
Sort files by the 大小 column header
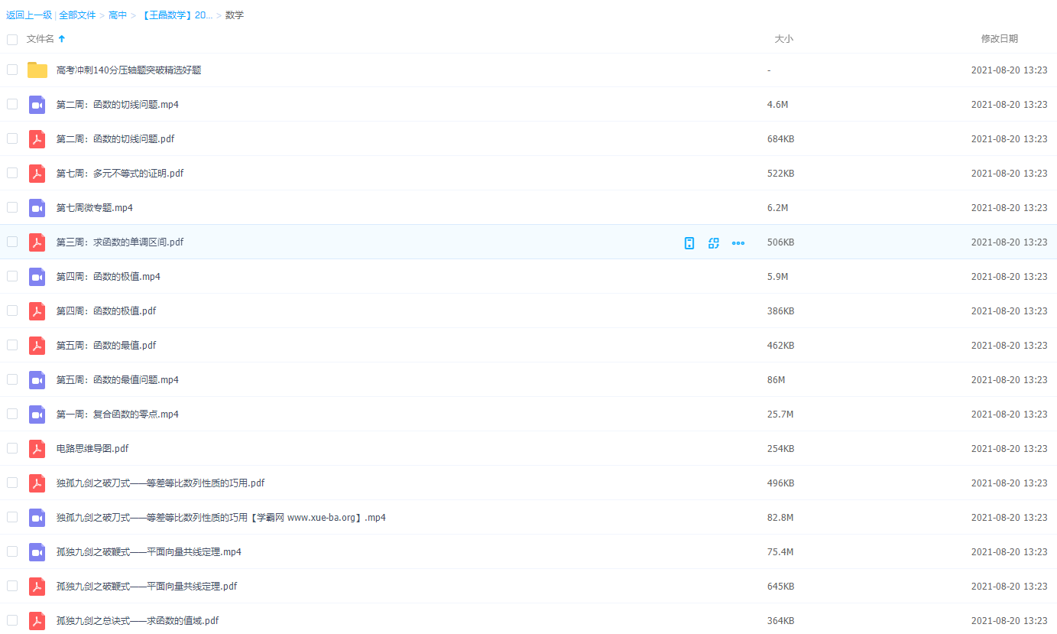coord(783,39)
